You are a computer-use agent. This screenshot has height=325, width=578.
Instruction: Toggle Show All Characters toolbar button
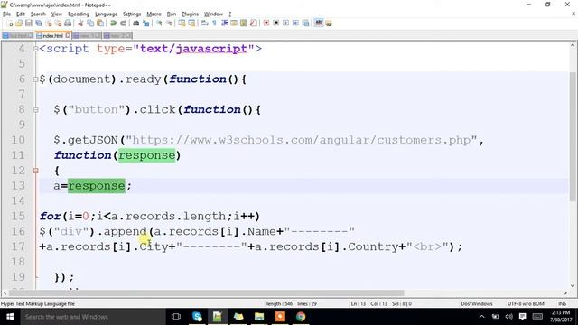pyautogui.click(x=214, y=23)
